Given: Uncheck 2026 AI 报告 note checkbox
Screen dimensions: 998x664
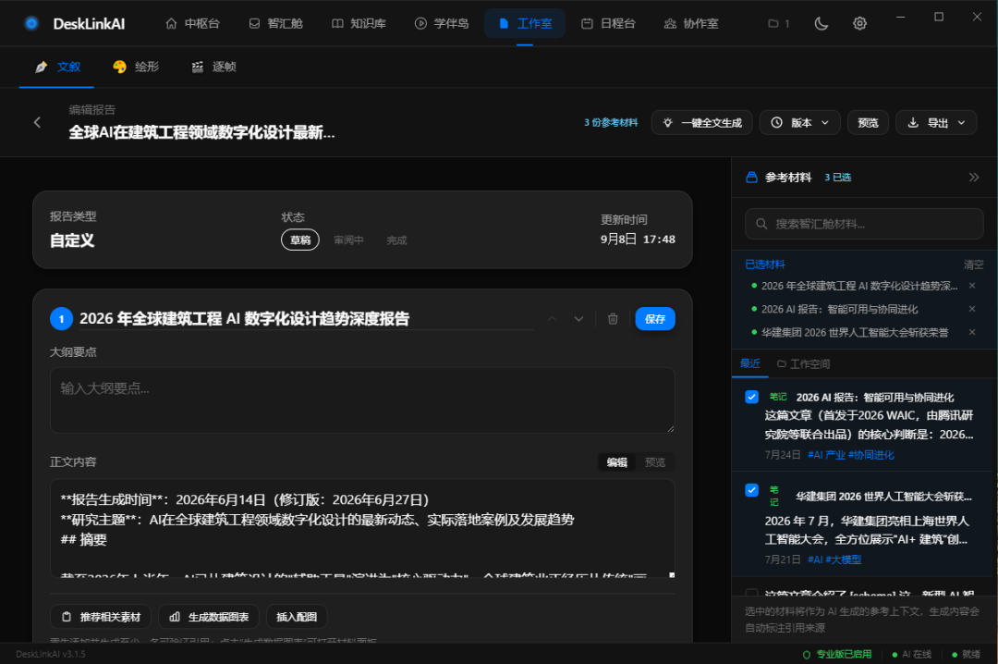Looking at the screenshot, I should (x=751, y=397).
